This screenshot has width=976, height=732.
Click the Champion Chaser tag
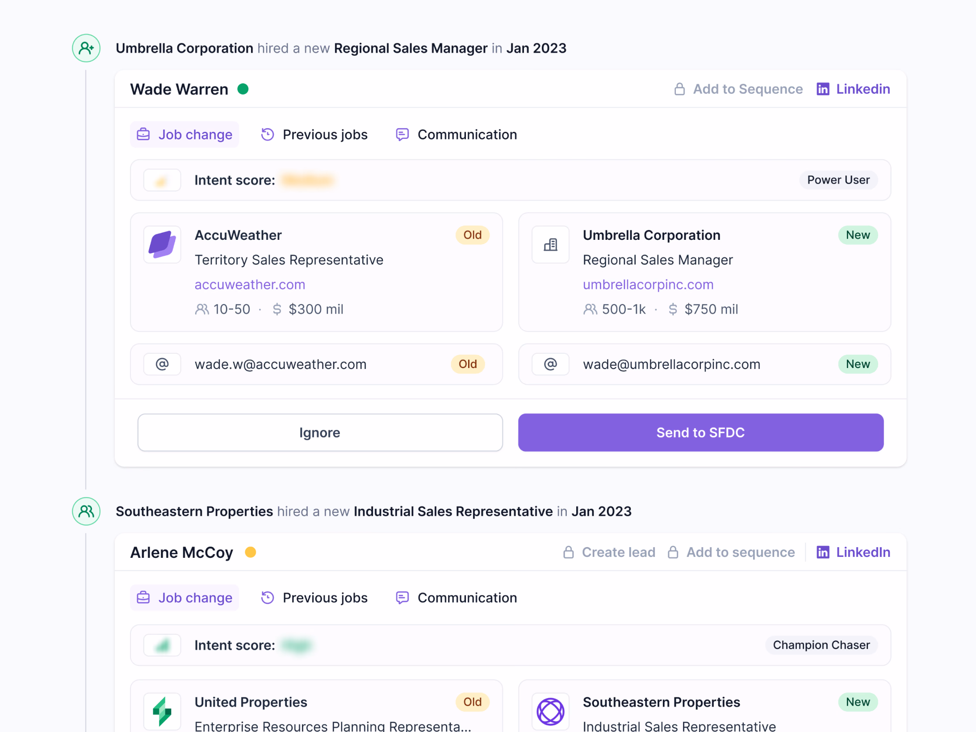click(821, 645)
